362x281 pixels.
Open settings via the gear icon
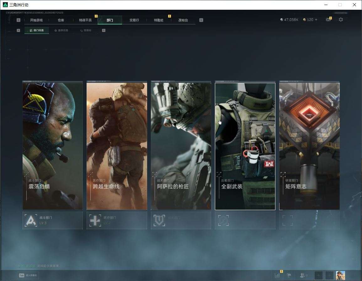pyautogui.click(x=341, y=20)
